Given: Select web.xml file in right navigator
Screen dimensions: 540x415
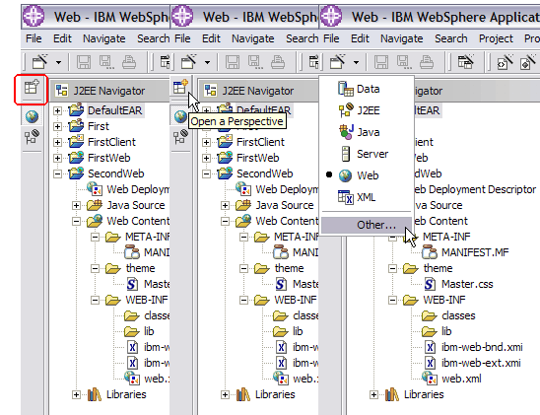Looking at the screenshot, I should (461, 379).
